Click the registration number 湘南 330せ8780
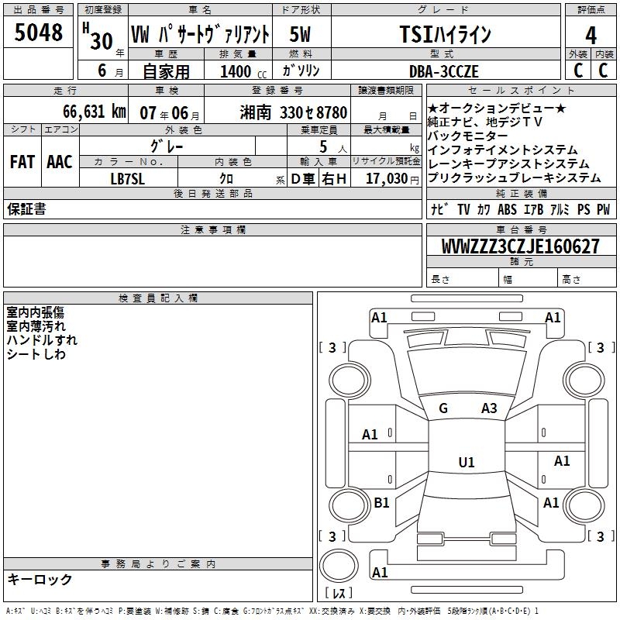Viewport: 620px width, 620px height. coord(294,112)
